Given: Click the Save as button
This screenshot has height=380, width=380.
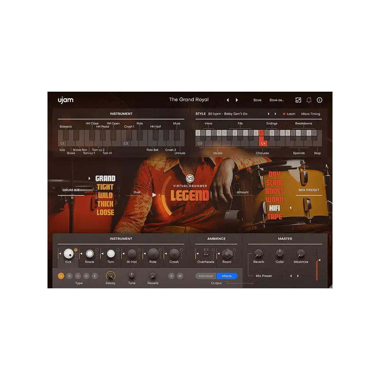Looking at the screenshot, I should coord(276,100).
